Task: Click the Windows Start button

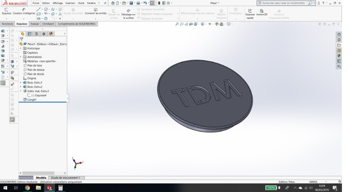Action: [5, 188]
